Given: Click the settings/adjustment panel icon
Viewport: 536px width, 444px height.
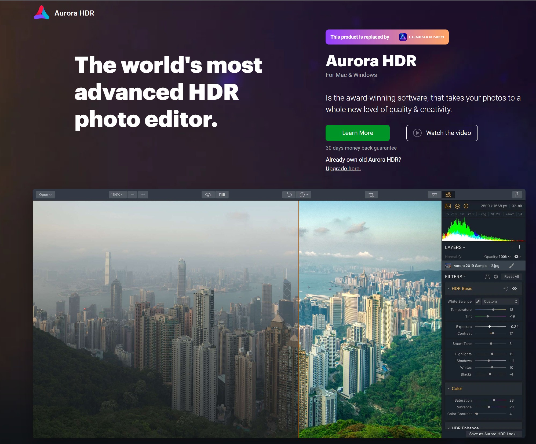Looking at the screenshot, I should point(447,194).
